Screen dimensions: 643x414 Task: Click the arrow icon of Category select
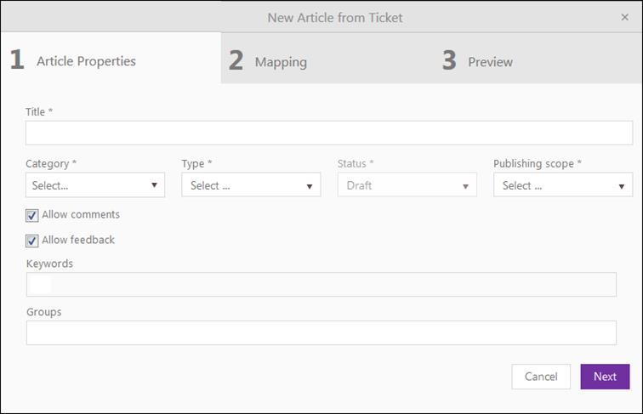pyautogui.click(x=154, y=185)
